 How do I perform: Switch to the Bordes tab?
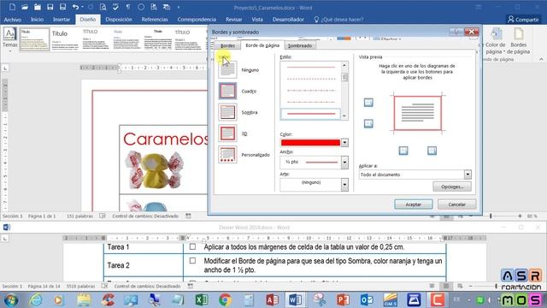pyautogui.click(x=227, y=45)
